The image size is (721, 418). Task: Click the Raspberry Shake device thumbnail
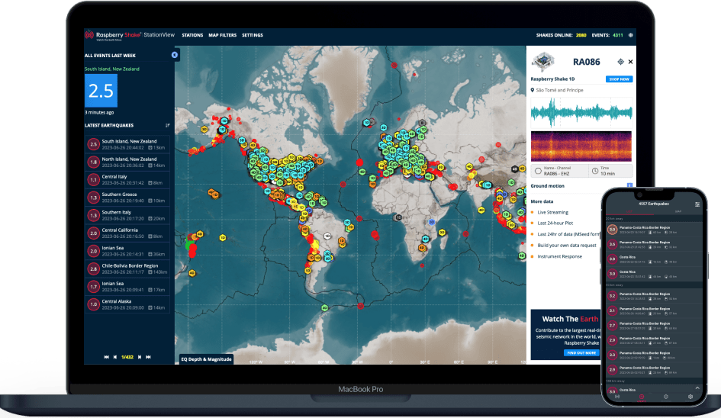(543, 62)
